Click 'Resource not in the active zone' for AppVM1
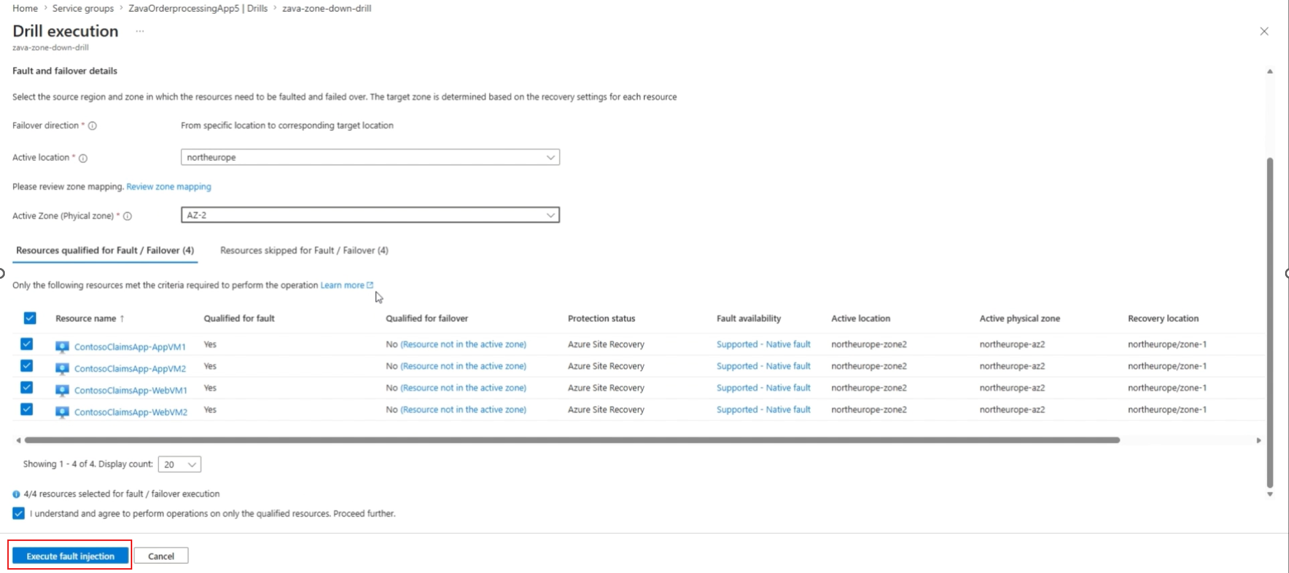The image size is (1289, 573). [x=463, y=344]
